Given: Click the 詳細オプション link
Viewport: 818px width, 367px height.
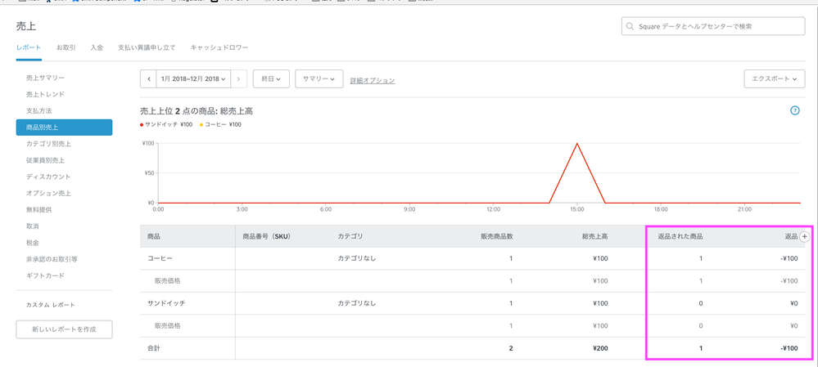Looking at the screenshot, I should pyautogui.click(x=373, y=81).
